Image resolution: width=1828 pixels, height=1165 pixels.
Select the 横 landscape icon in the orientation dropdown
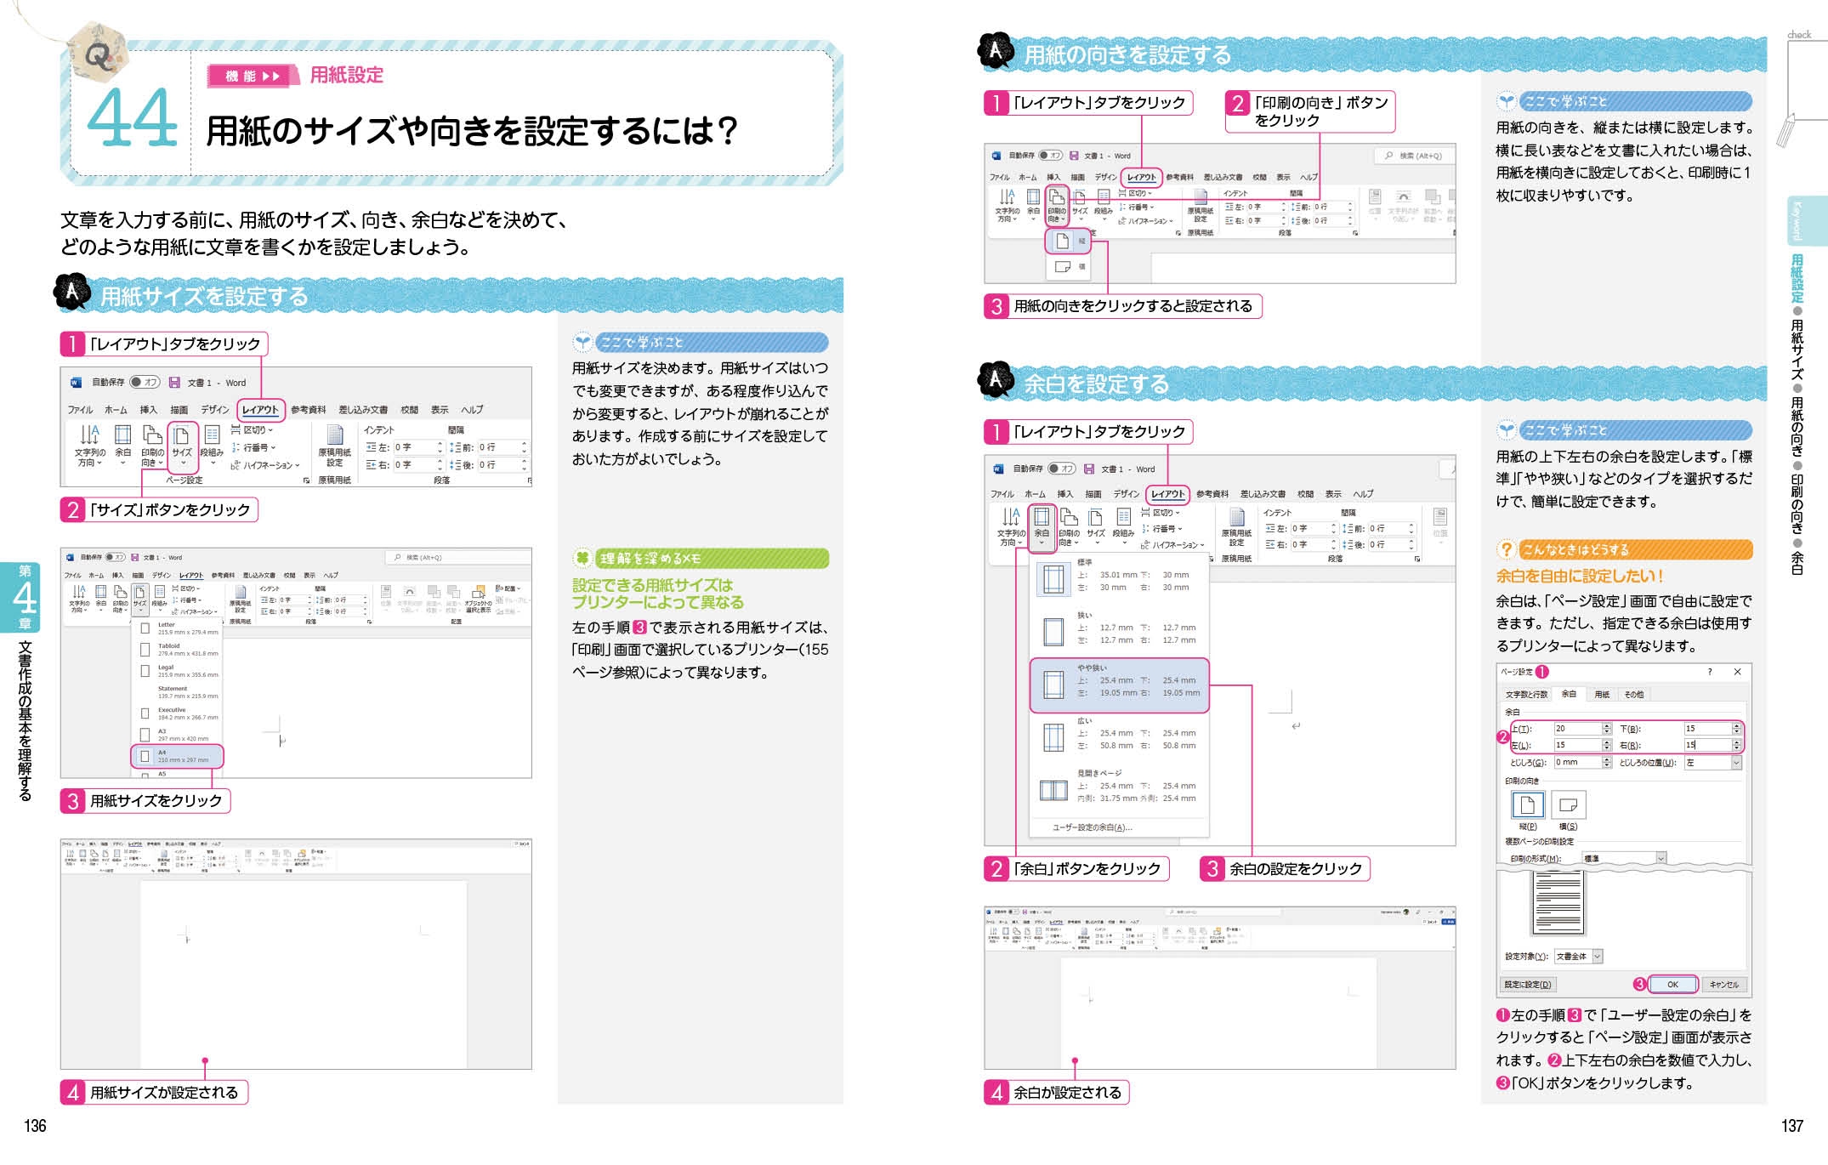click(1063, 267)
